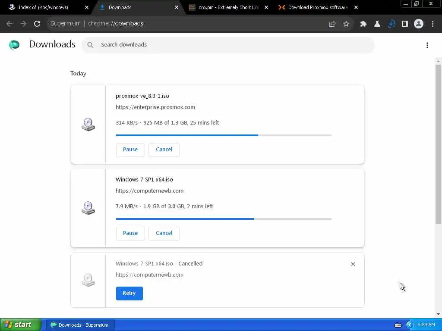The image size is (442, 331).
Task: Focus the Search downloads field
Action: point(228,45)
